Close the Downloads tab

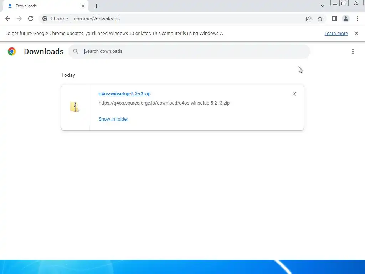click(x=83, y=6)
